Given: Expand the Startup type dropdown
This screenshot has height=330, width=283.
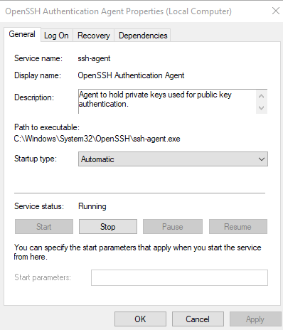Looking at the screenshot, I should 173,159.
